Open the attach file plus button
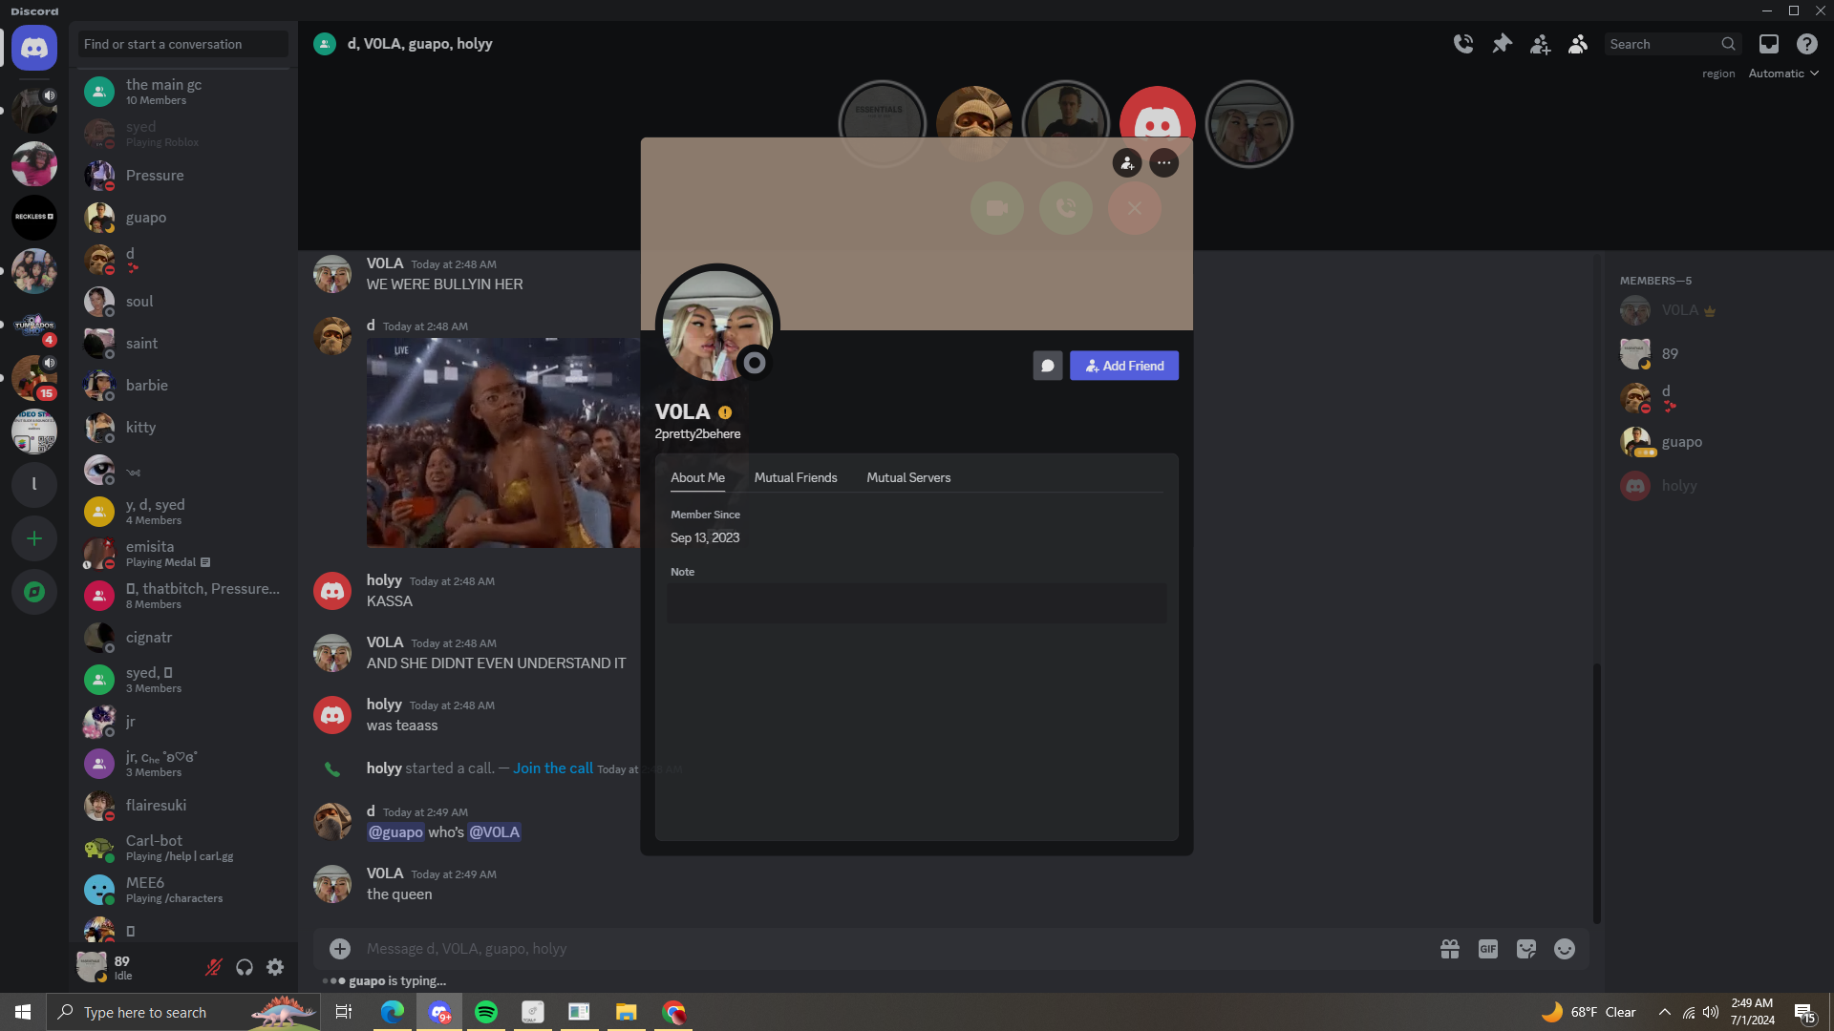This screenshot has height=1031, width=1834. 340,949
